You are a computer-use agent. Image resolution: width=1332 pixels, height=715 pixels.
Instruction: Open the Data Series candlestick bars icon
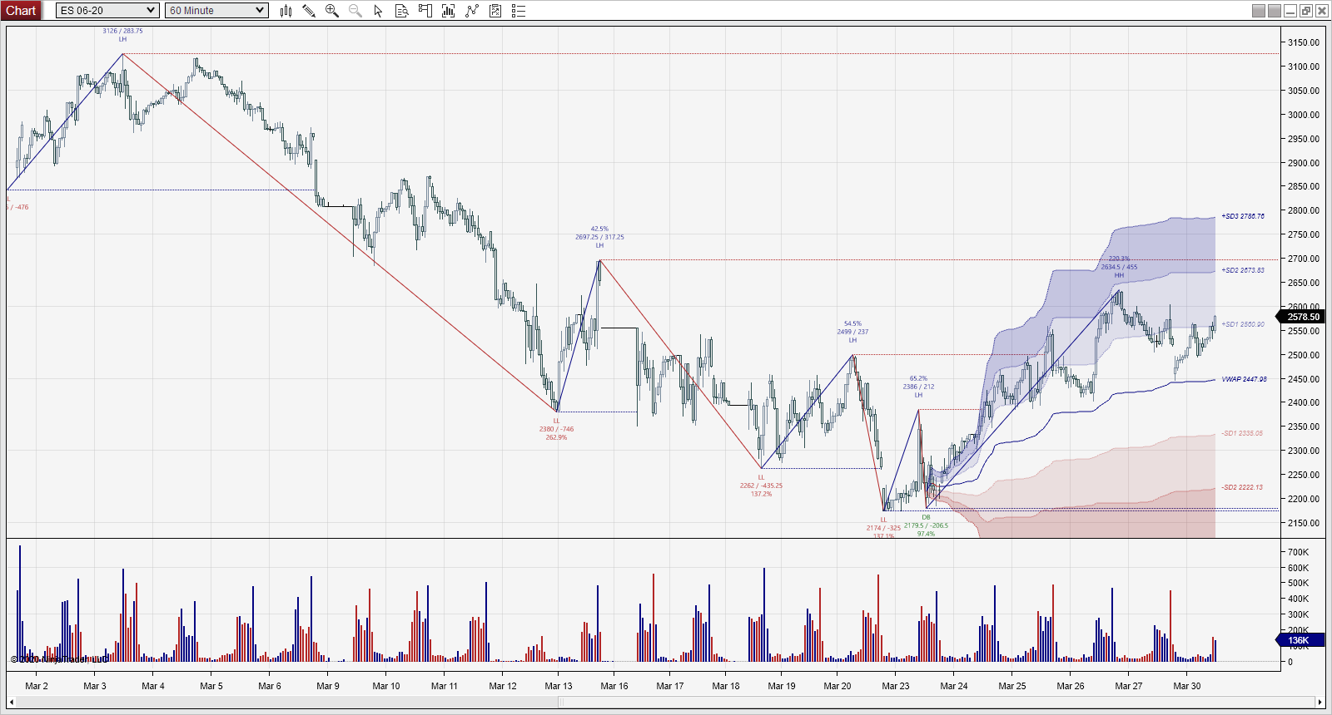tap(286, 11)
